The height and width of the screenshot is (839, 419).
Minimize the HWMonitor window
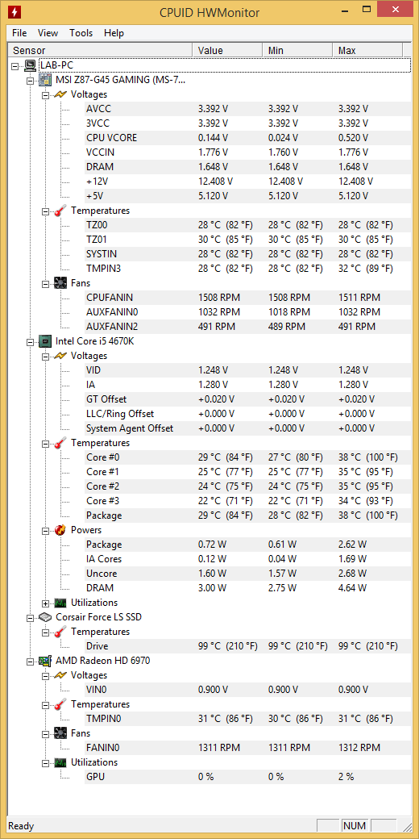[344, 9]
